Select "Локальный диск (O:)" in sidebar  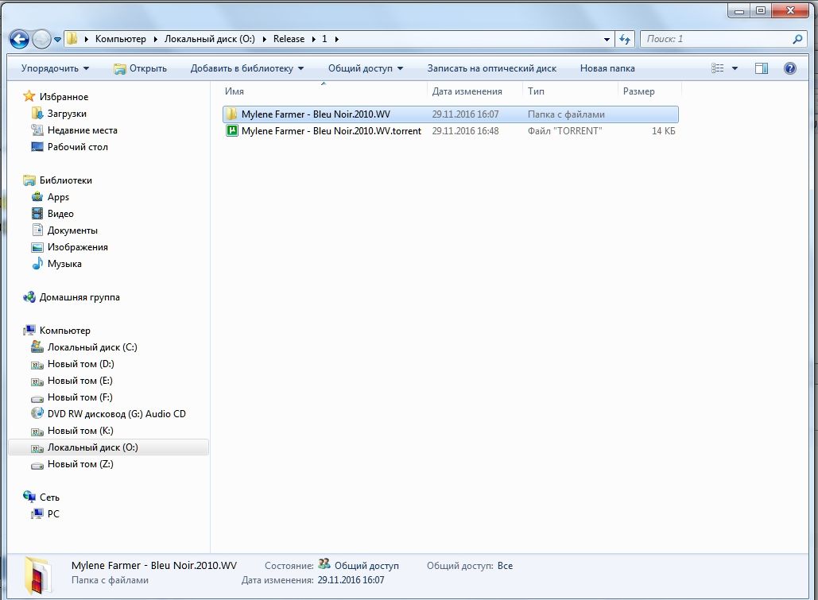pyautogui.click(x=108, y=447)
